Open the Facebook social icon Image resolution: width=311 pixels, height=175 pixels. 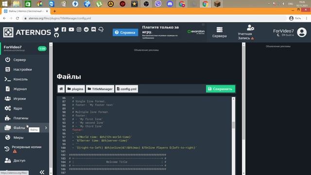(64, 29)
